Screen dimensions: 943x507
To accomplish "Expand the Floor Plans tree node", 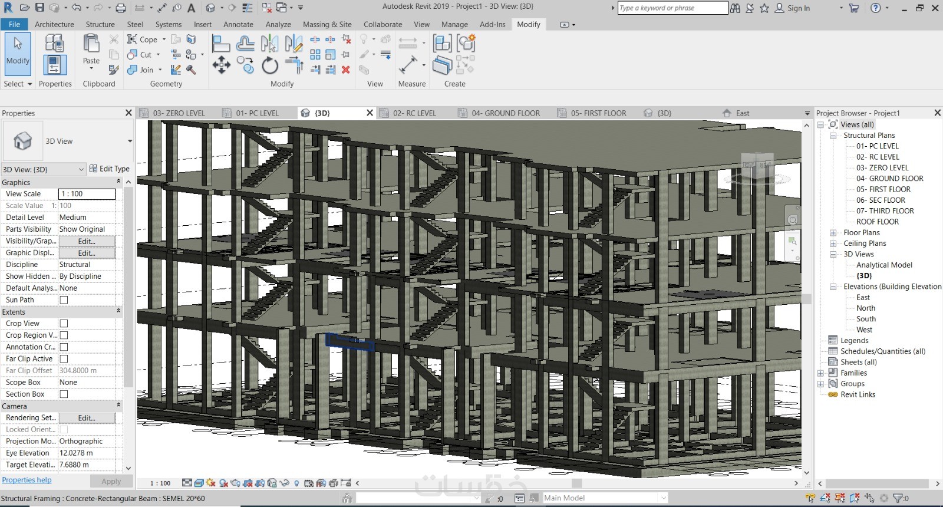I will [x=833, y=233].
